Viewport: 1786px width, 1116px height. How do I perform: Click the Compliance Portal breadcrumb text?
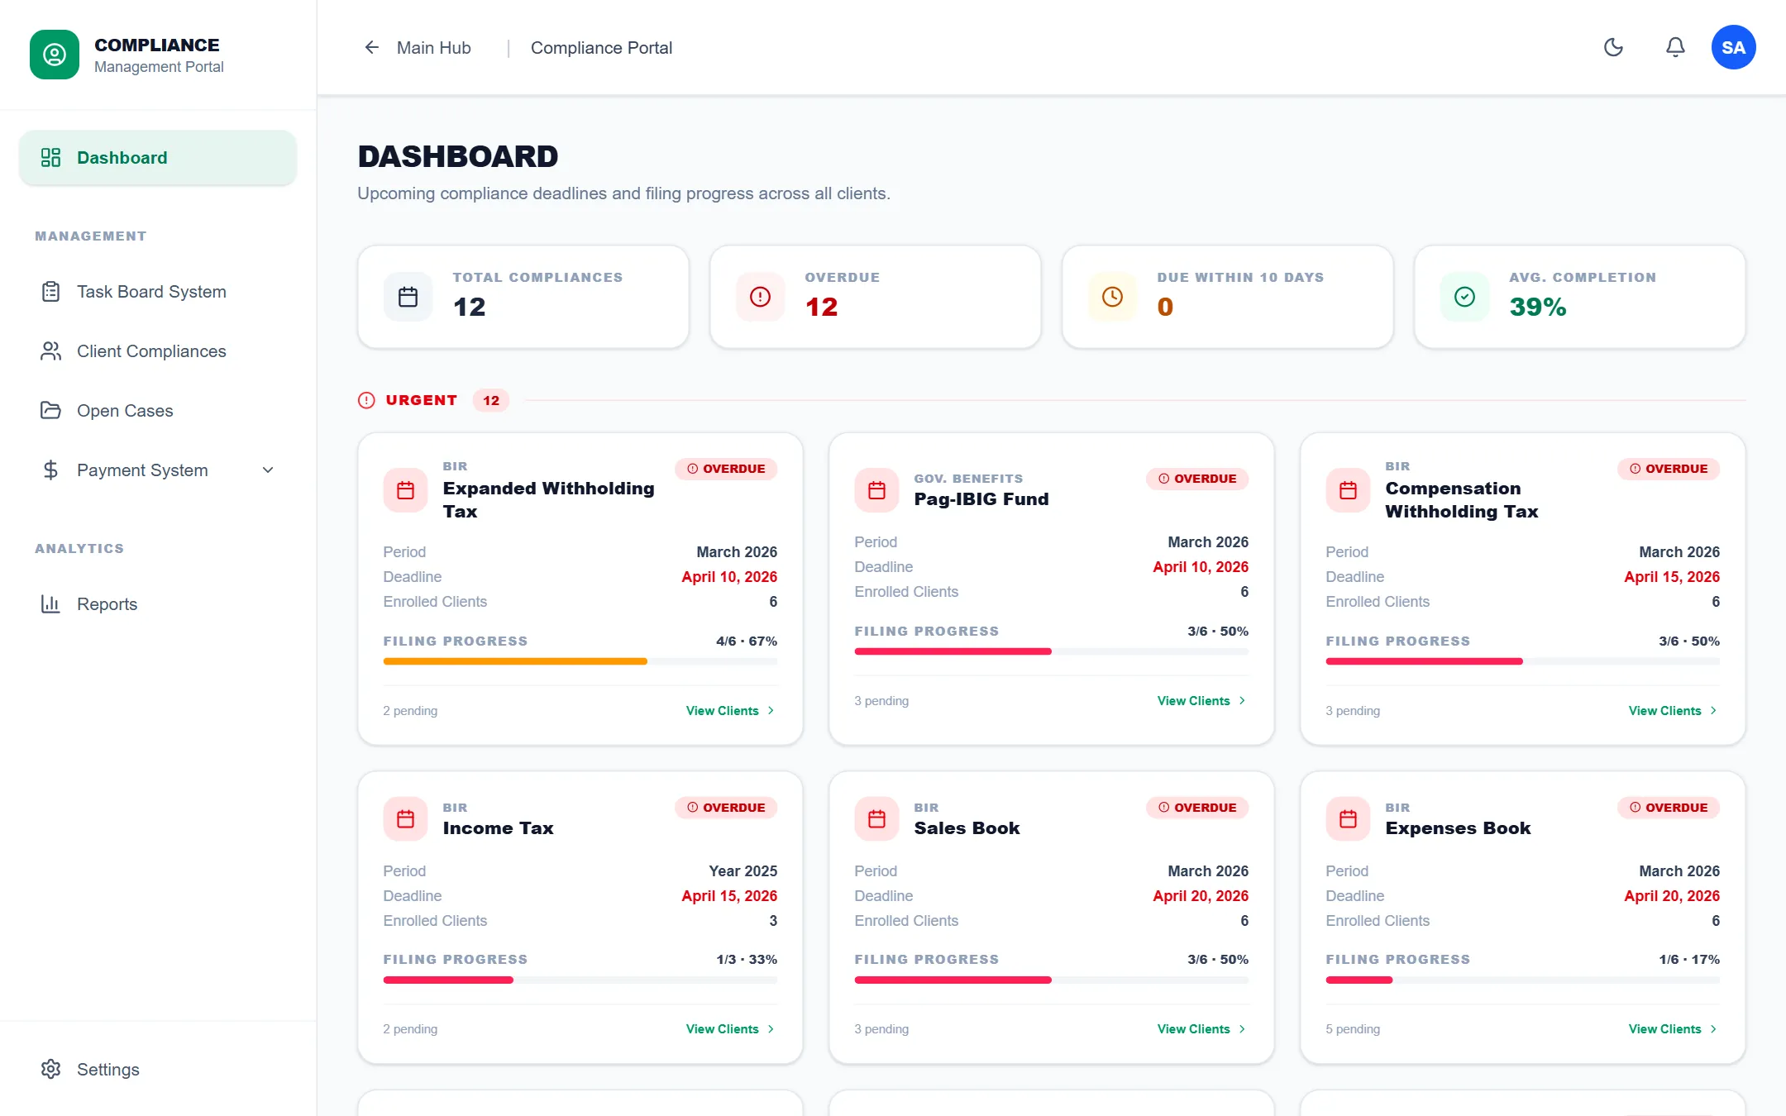tap(601, 48)
